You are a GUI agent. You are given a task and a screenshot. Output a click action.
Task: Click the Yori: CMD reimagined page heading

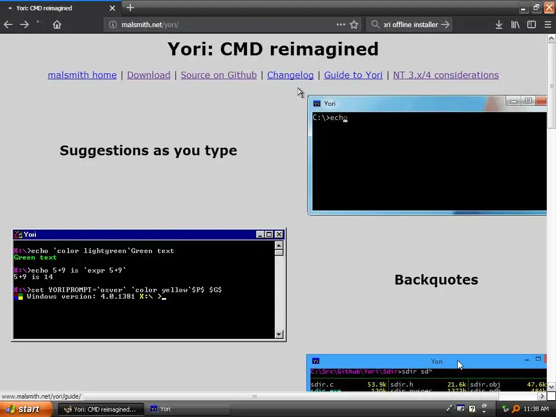[x=273, y=49]
